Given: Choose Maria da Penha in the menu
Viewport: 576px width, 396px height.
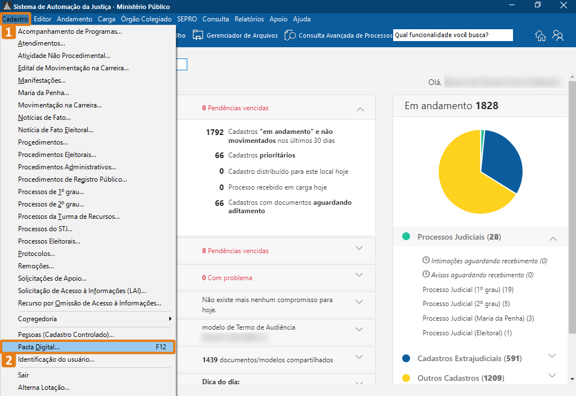Looking at the screenshot, I should (43, 93).
